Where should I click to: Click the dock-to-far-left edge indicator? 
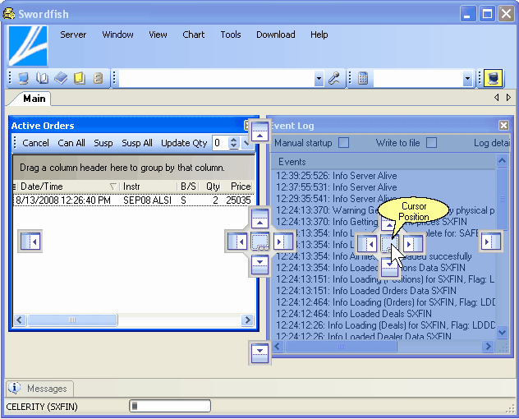pyautogui.click(x=30, y=242)
